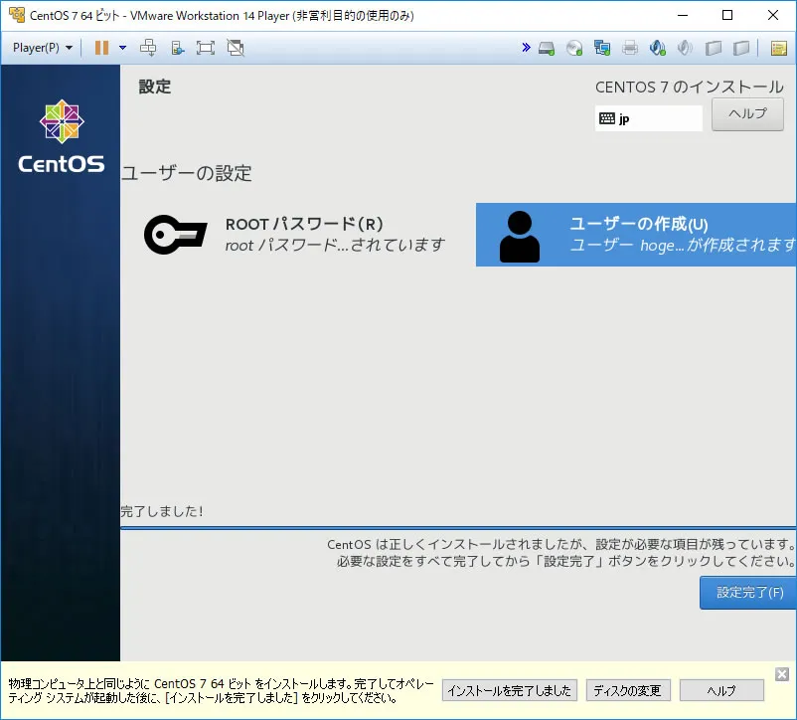Open the Player(P) menu
This screenshot has height=720, width=797.
coord(43,48)
